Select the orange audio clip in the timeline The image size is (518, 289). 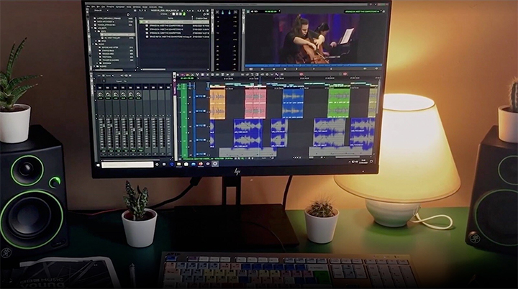pos(217,104)
